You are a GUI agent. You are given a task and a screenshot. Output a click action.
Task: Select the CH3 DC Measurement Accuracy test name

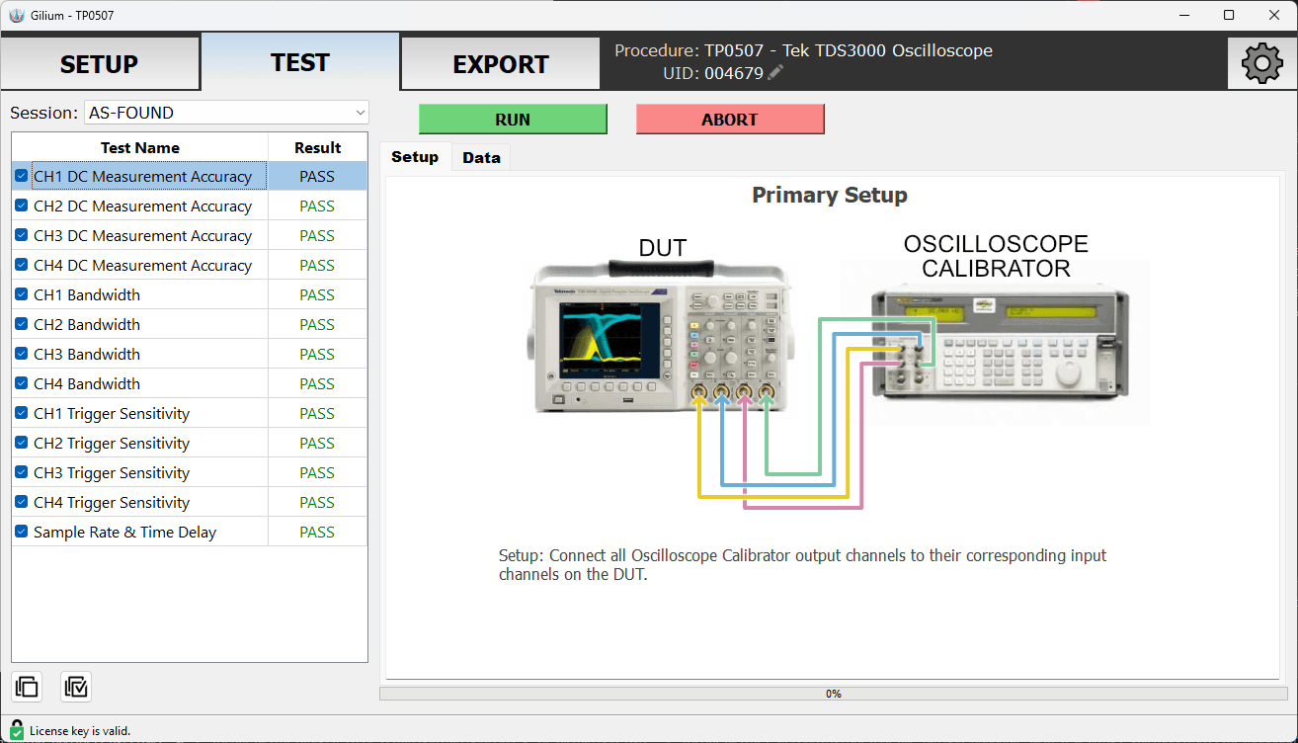click(142, 235)
